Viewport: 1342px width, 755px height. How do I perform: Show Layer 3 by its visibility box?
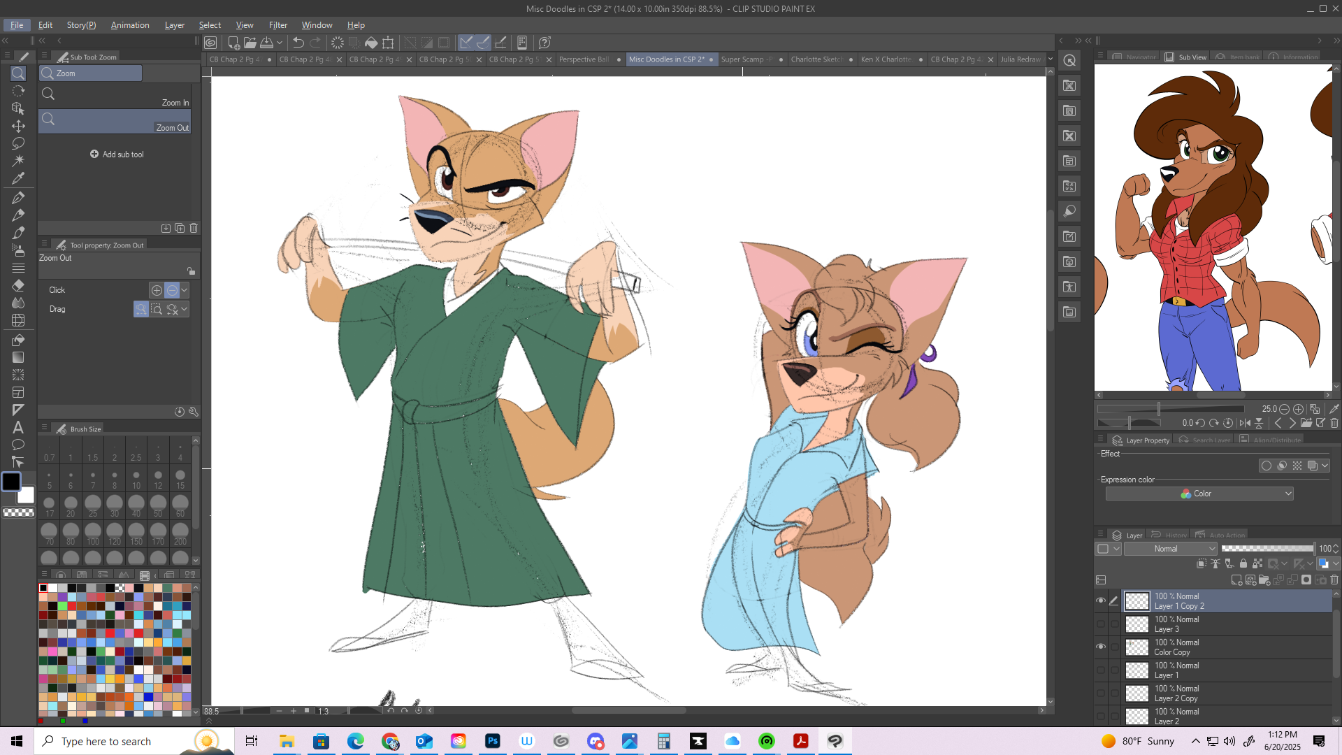pyautogui.click(x=1101, y=624)
